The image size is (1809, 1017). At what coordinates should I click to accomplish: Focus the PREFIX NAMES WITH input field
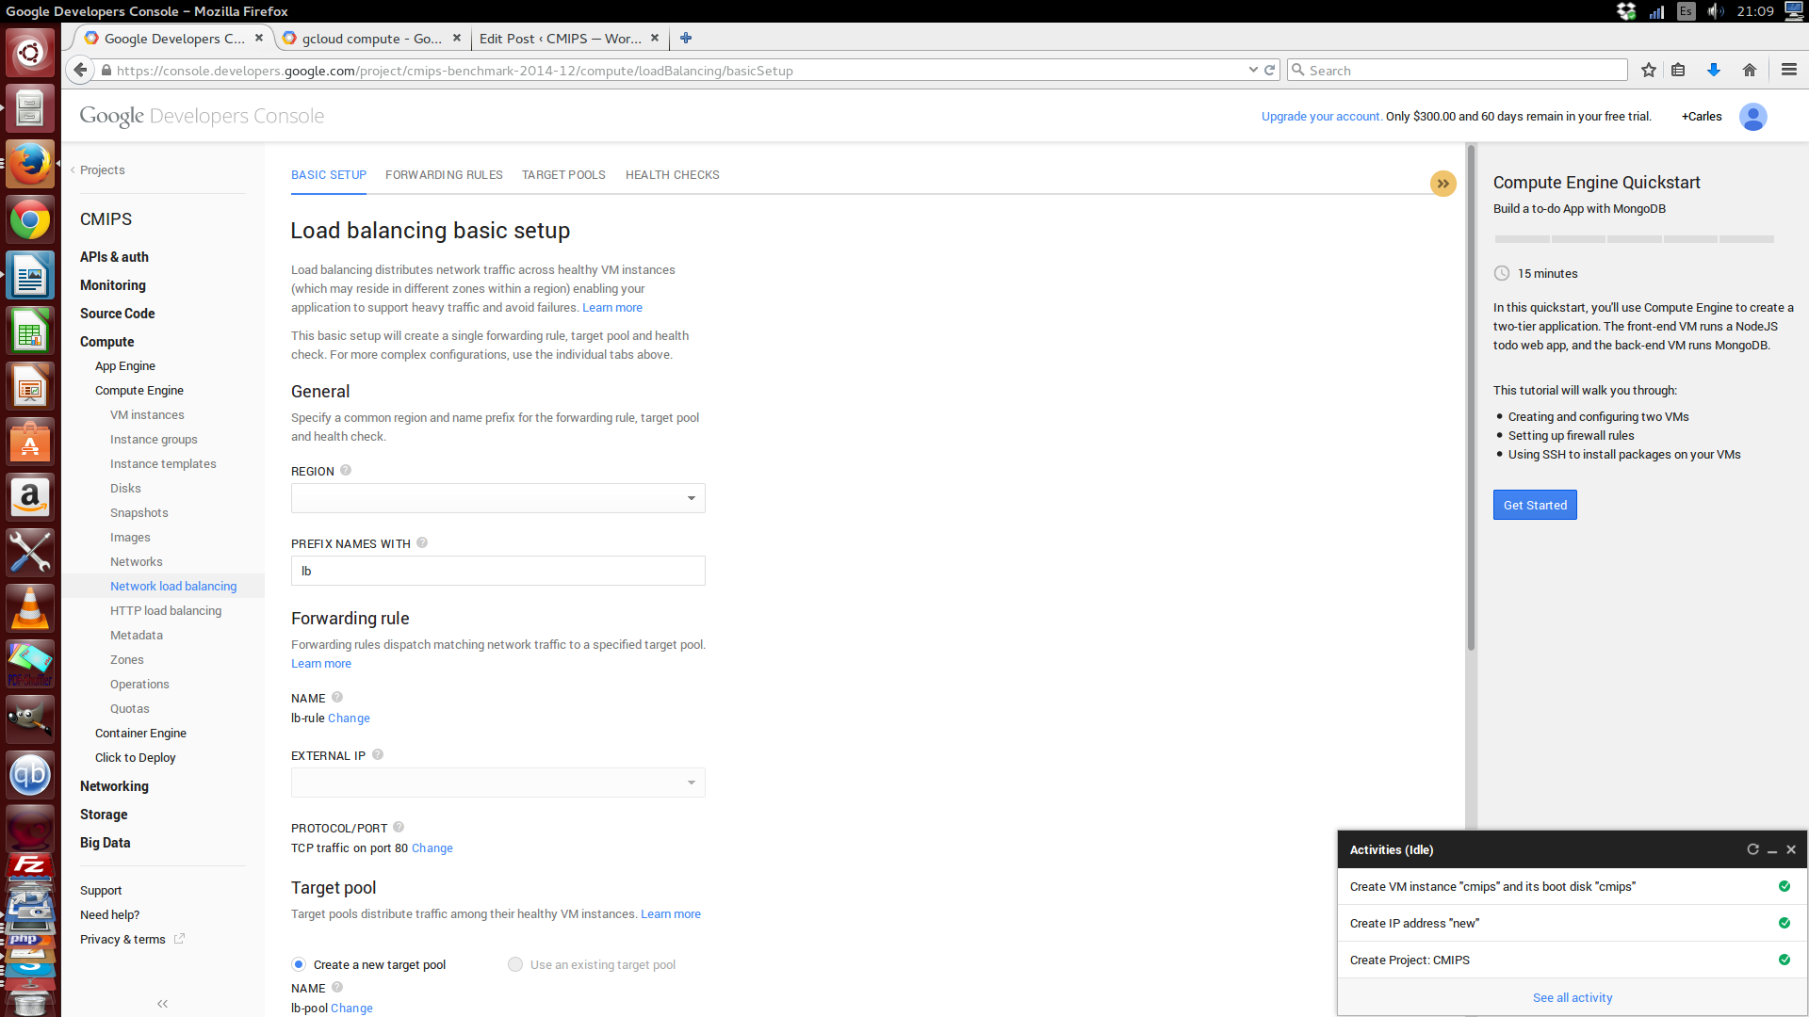497,571
